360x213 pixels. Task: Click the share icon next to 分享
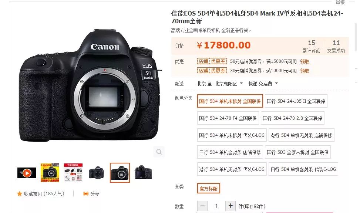click(x=85, y=194)
